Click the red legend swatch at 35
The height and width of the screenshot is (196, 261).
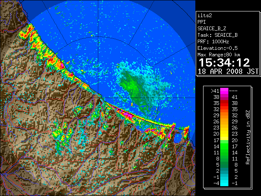224,103
